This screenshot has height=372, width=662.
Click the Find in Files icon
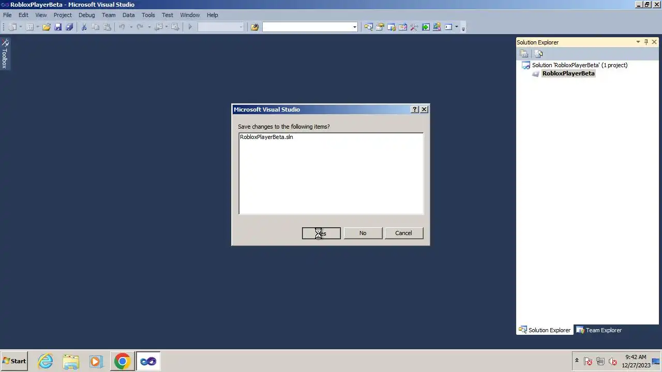(254, 27)
